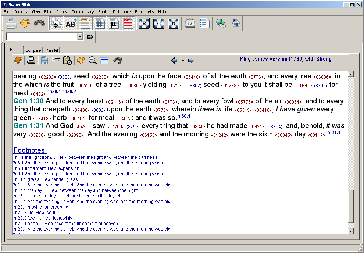Click the Gen 1:31 verse reference
This screenshot has width=364, height=253.
click(28, 125)
